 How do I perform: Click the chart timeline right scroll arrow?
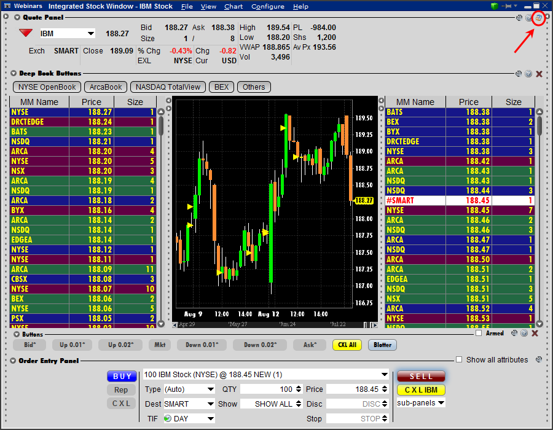[x=375, y=324]
